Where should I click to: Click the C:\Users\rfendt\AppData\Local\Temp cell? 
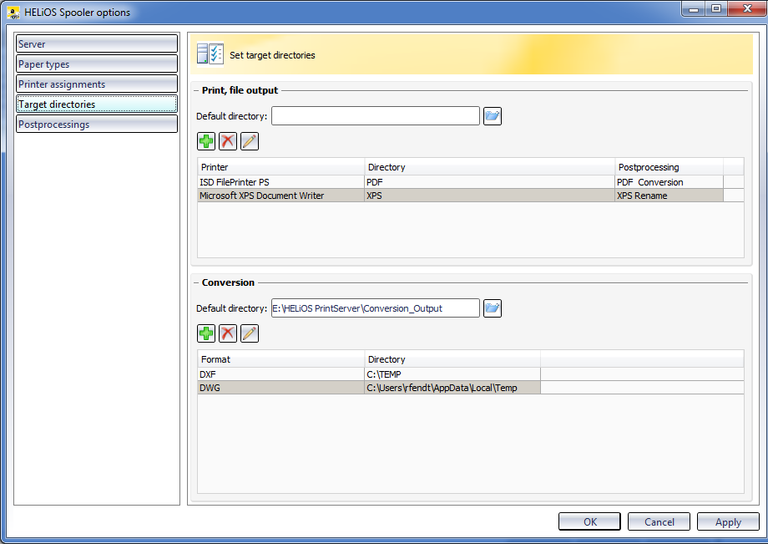pyautogui.click(x=452, y=388)
